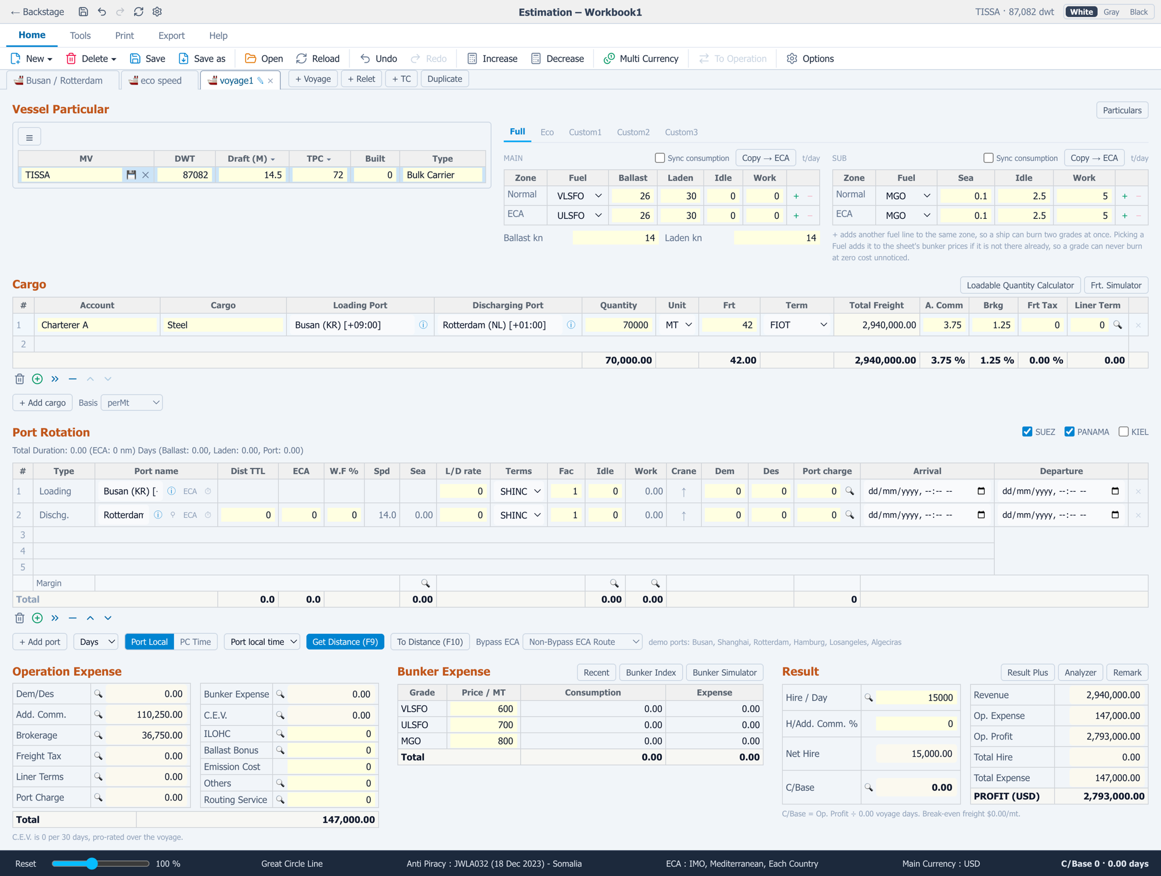Open the Bunker Simulator
The width and height of the screenshot is (1161, 876).
point(724,672)
